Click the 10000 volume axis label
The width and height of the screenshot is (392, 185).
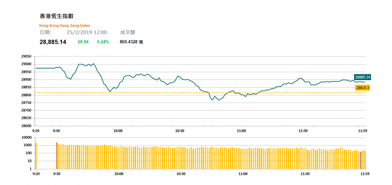tap(27, 138)
